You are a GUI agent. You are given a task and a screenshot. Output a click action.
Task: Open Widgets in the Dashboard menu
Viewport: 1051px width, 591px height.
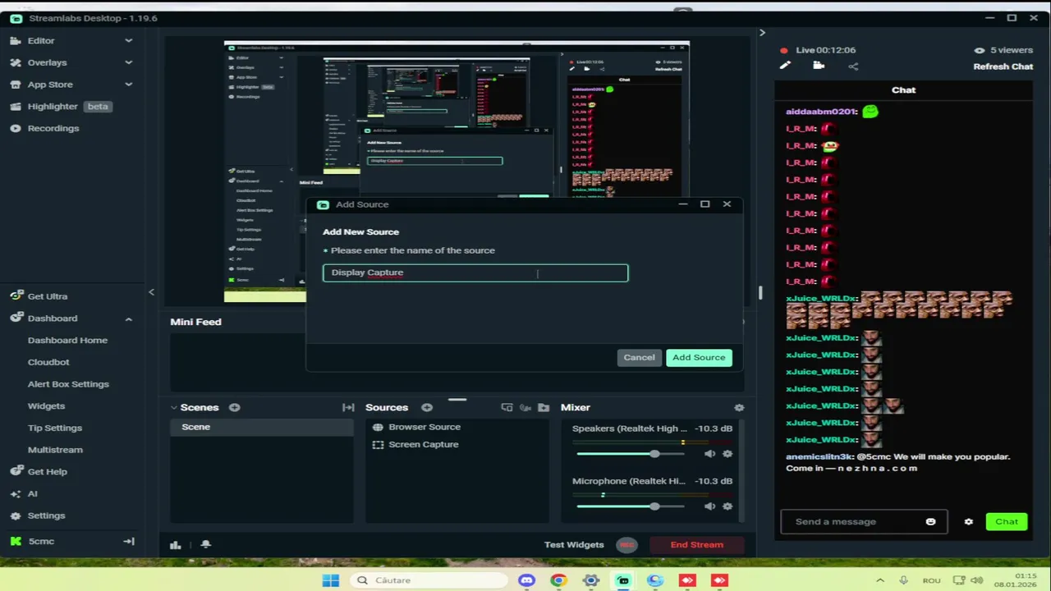coord(46,405)
